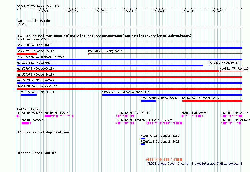Click the blue esv2422326 variant bar
The image size is (250, 172).
171,95
